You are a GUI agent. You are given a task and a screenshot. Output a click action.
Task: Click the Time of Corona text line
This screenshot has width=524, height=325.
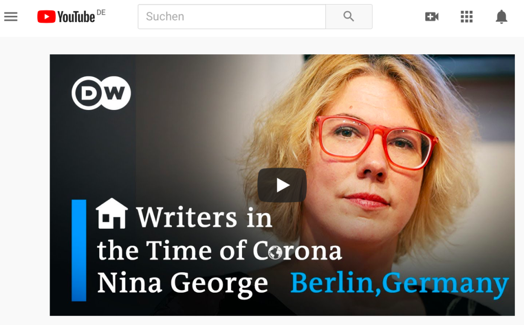[x=220, y=250]
